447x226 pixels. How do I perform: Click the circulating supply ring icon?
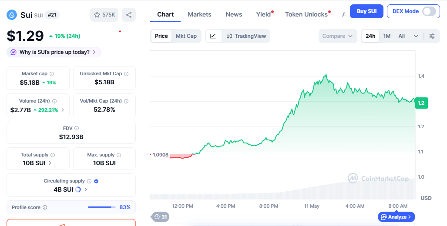(78, 189)
